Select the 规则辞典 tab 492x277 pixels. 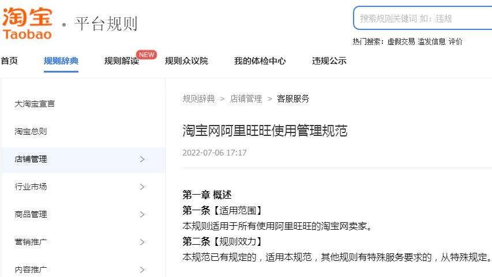(61, 61)
